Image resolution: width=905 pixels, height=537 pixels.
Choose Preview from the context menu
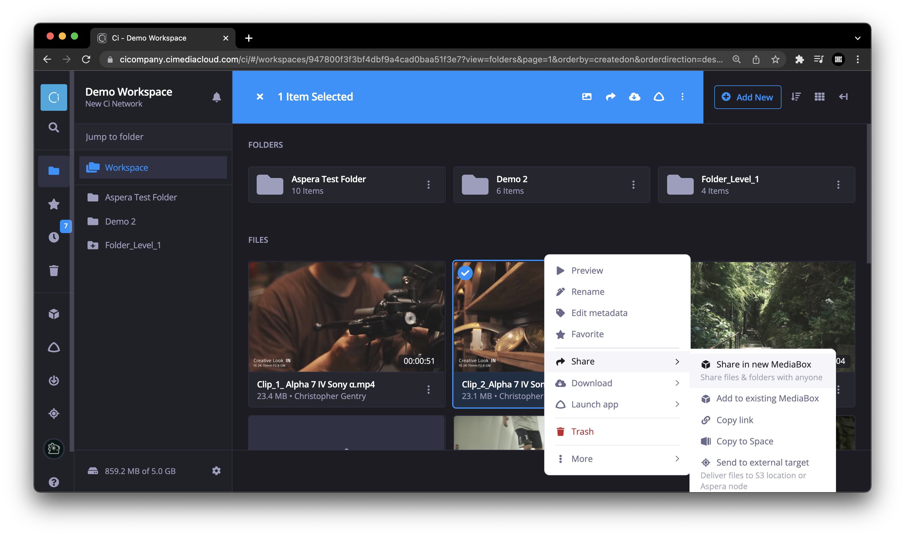[617, 270]
